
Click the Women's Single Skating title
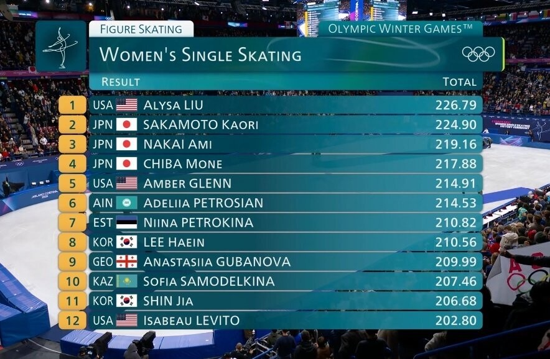pyautogui.click(x=200, y=55)
